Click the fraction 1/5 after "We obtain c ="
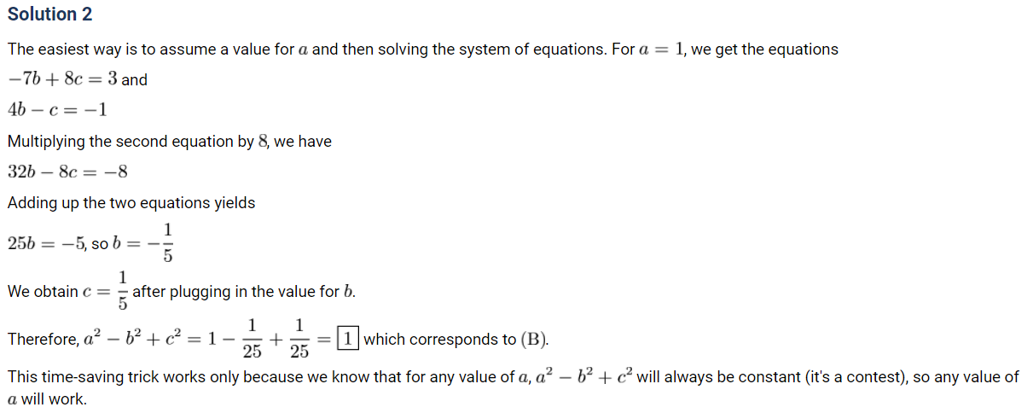The width and height of the screenshot is (1033, 413). tap(122, 291)
